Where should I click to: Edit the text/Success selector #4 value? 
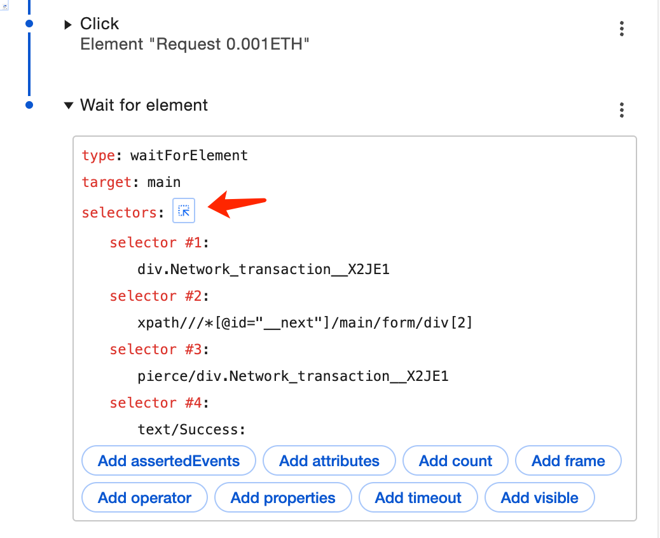(x=191, y=430)
